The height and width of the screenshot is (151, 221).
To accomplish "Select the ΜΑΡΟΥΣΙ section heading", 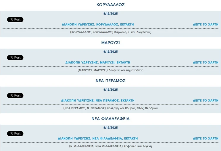I will pyautogui.click(x=110, y=43).
